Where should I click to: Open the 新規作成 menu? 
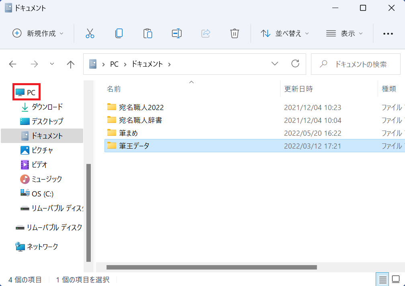tap(38, 33)
